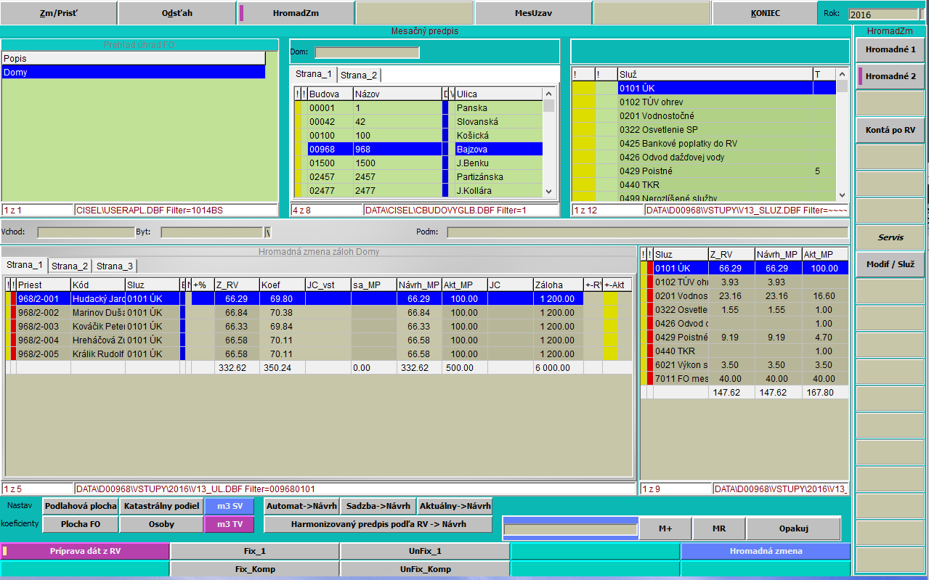Select service 0201 Vodnostočné in top list
This screenshot has width=929, height=580.
(705, 115)
